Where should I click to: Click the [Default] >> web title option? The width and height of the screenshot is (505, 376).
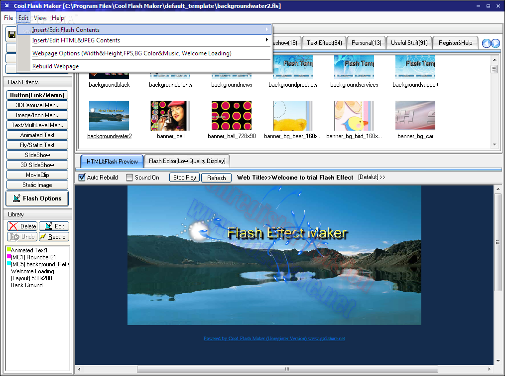pyautogui.click(x=372, y=177)
